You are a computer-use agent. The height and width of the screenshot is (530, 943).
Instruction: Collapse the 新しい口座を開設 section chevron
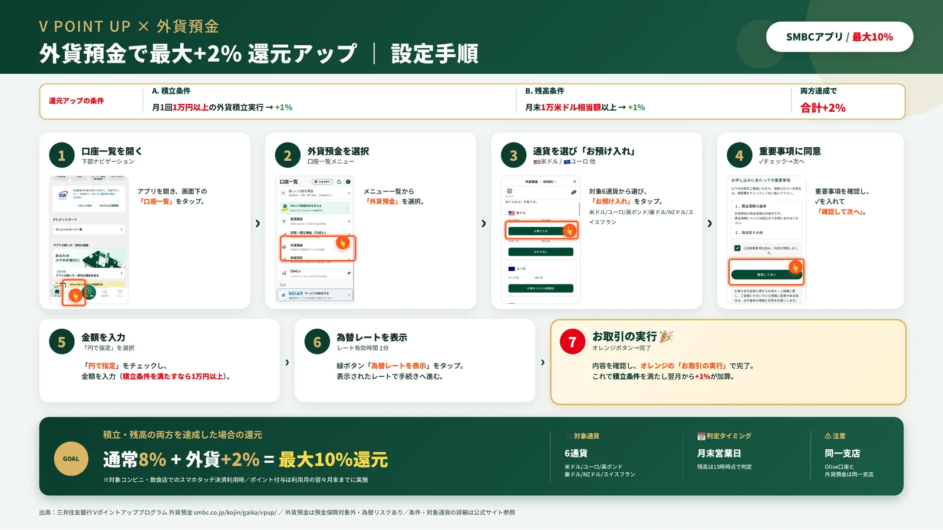[x=349, y=193]
